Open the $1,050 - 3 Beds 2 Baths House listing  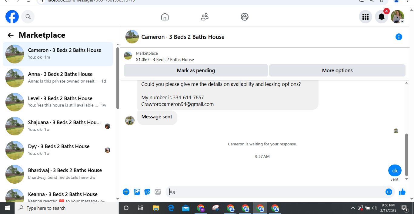click(165, 59)
